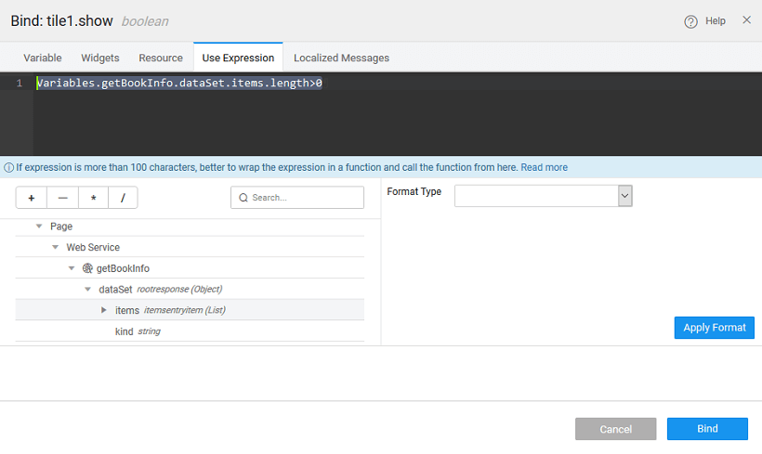
Task: Collapse the Page tree node
Action: coord(39,227)
